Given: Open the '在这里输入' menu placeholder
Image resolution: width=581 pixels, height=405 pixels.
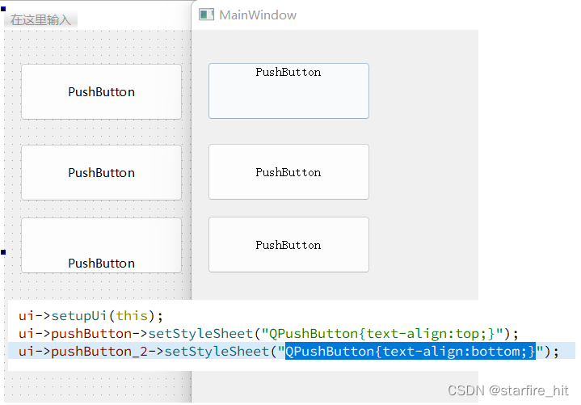Looking at the screenshot, I should (40, 19).
